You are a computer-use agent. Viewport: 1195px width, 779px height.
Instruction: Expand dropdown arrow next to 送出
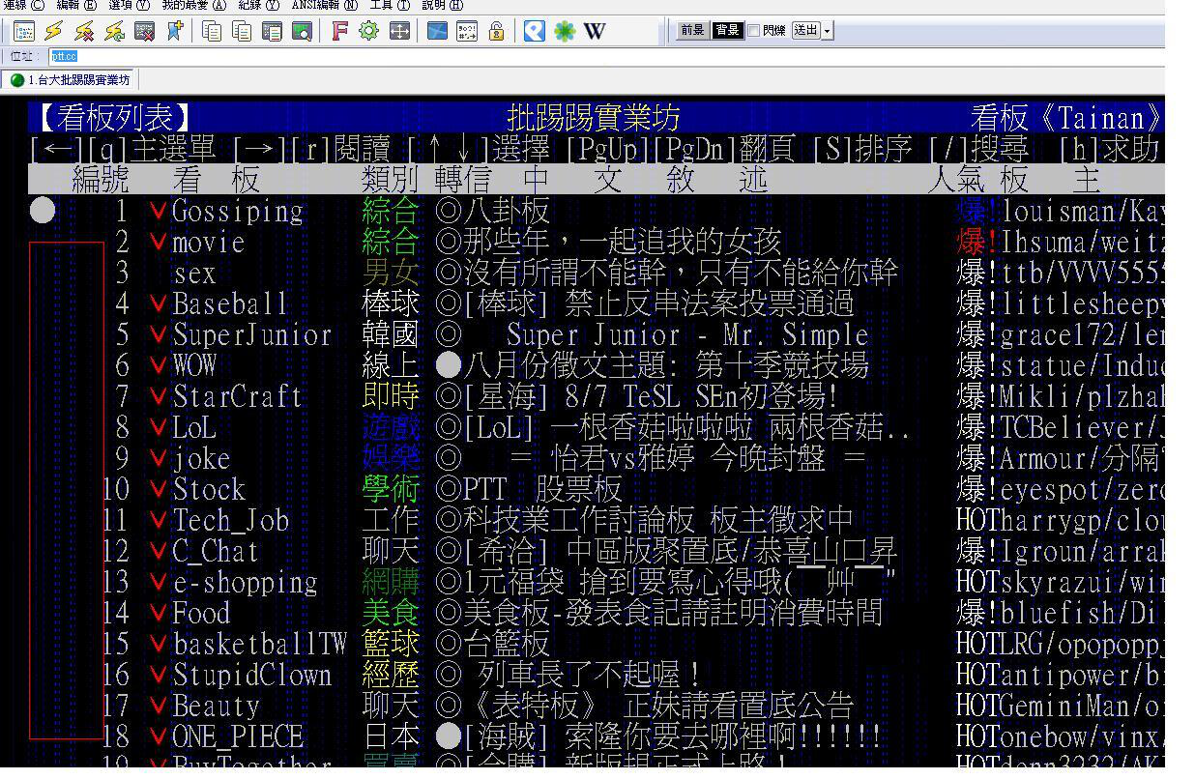pos(828,31)
